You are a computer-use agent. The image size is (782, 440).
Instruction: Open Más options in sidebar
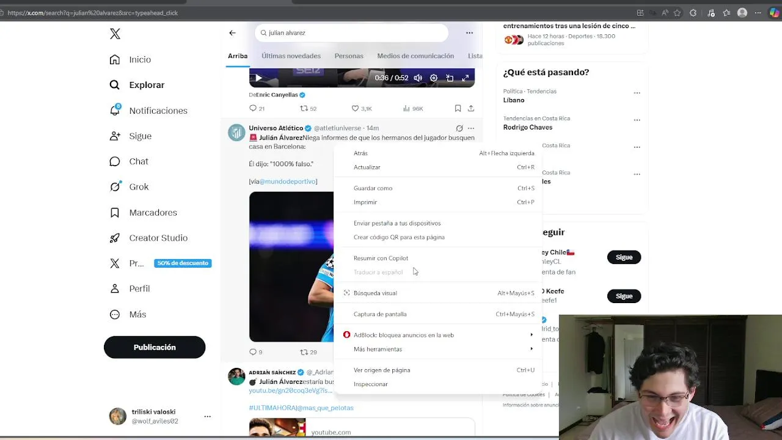128,314
